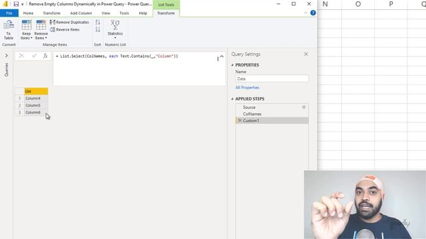Expand the Queries pane chevron
The height and width of the screenshot is (239, 426).
pyautogui.click(x=7, y=56)
